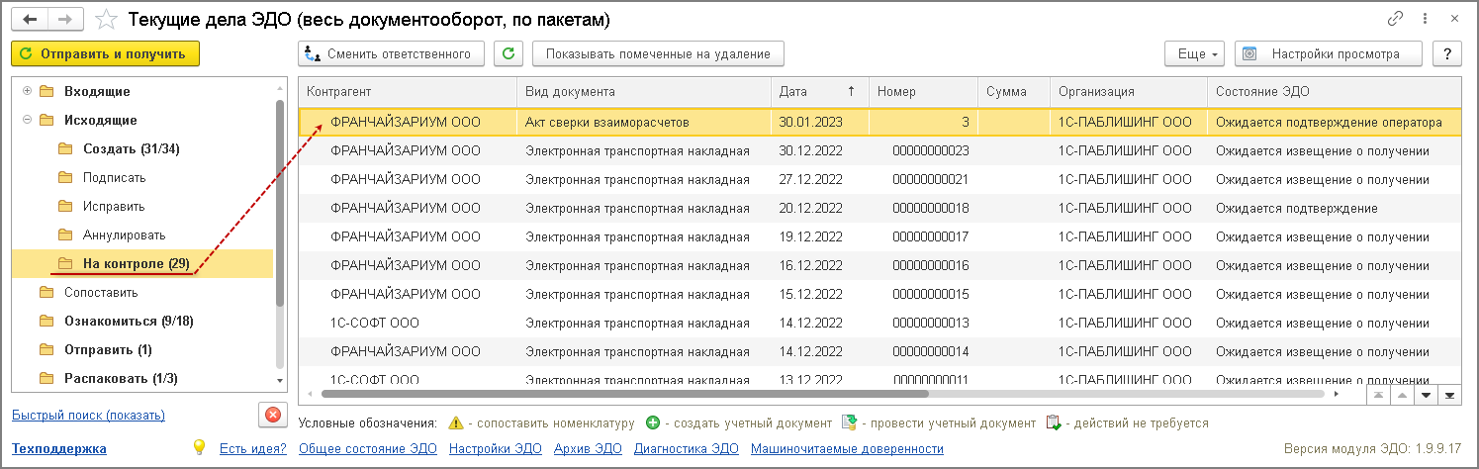Select the На контроле (29) folder
This screenshot has height=469, width=1479.
click(x=137, y=263)
